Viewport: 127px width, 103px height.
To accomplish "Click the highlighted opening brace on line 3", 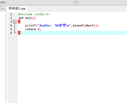I will 19,22.
